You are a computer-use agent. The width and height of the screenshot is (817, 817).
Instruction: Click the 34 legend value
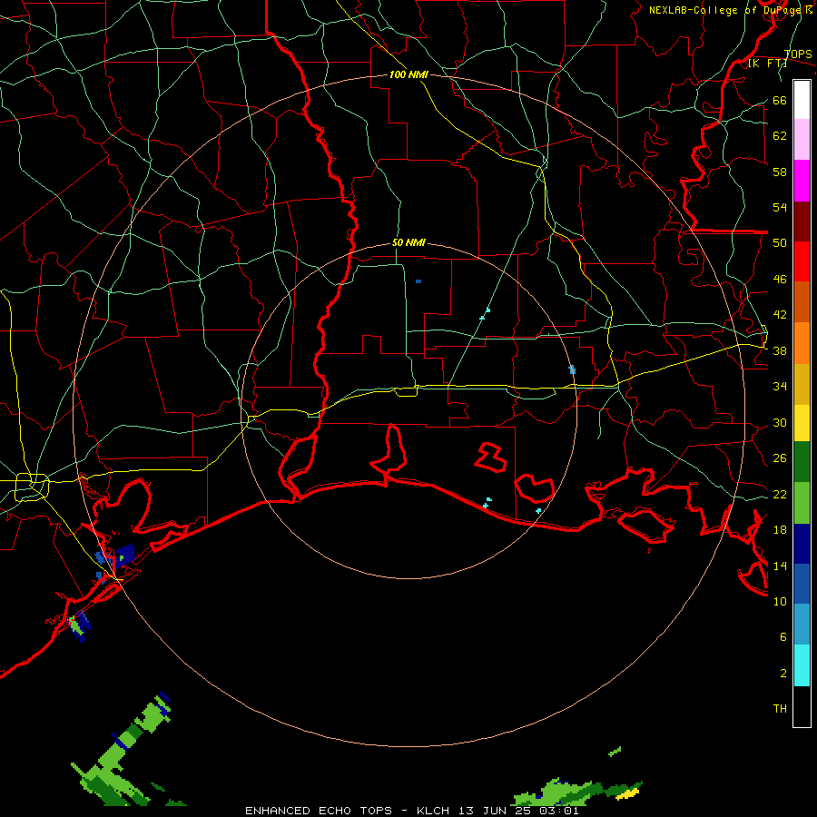pos(780,387)
